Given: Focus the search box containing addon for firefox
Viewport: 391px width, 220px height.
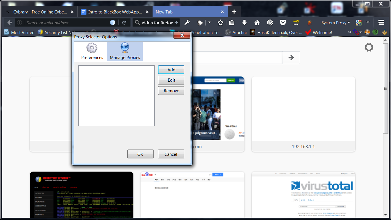Looking at the screenshot, I should pyautogui.click(x=157, y=23).
